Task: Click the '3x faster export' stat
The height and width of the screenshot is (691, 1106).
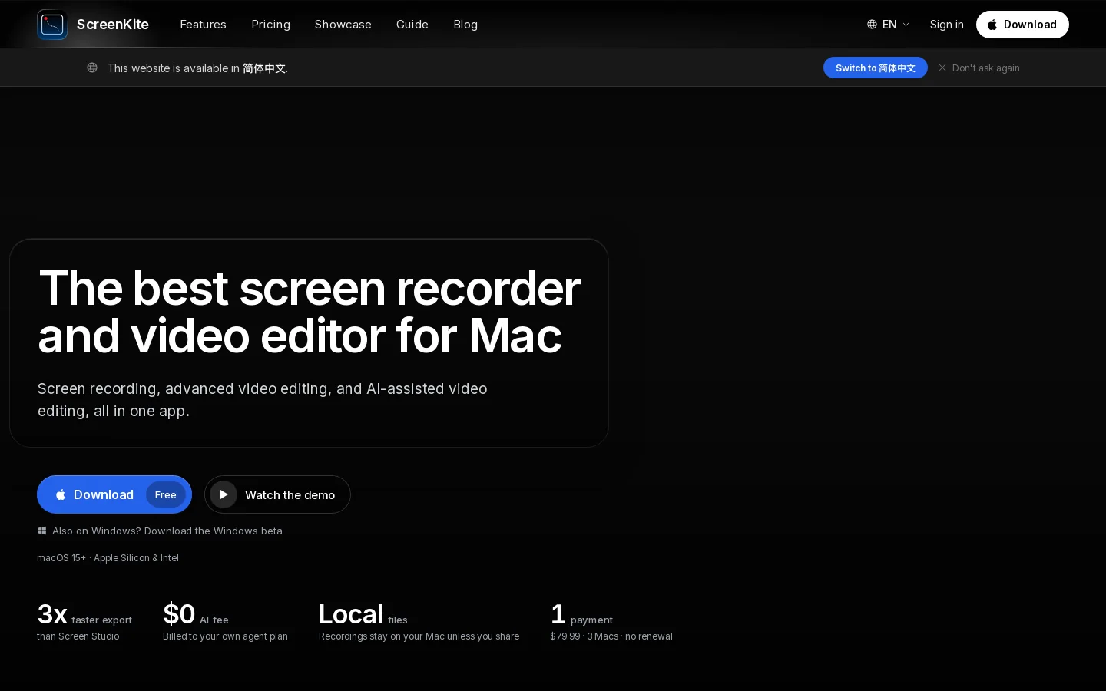Action: (x=84, y=615)
